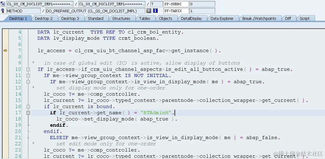Go to the Tables tab
This screenshot has height=159, width=325.
[145, 19]
